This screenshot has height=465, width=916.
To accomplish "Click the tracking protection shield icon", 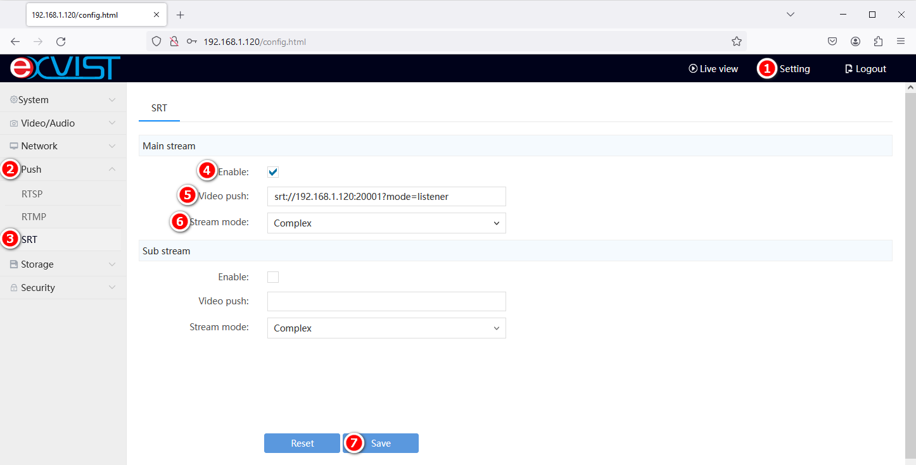I will [x=157, y=42].
